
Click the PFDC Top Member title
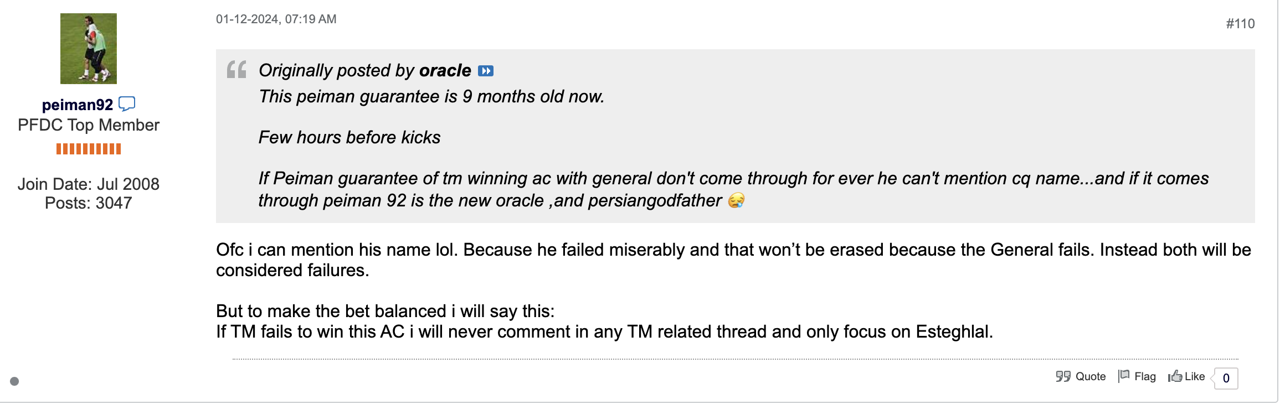(89, 125)
